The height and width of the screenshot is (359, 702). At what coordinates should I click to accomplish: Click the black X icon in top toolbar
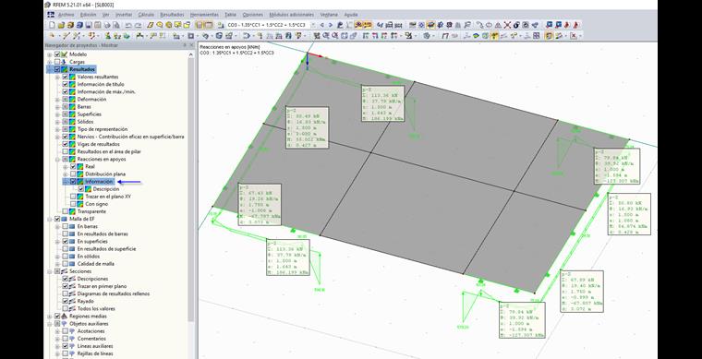pos(507,25)
